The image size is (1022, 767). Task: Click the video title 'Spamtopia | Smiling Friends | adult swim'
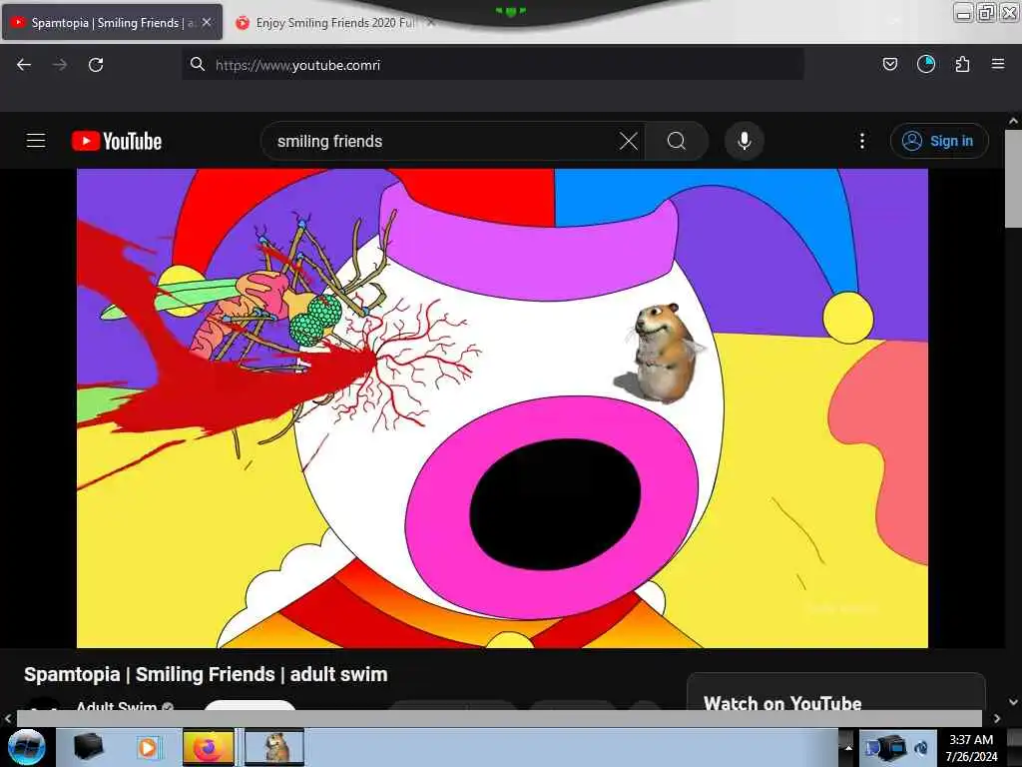206,674
